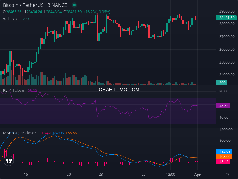
Task: Click signal line value 168.66 in legend
Action: (x=71, y=133)
